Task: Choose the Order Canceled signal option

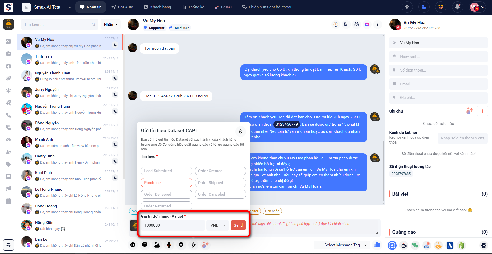Action: [x=220, y=194]
